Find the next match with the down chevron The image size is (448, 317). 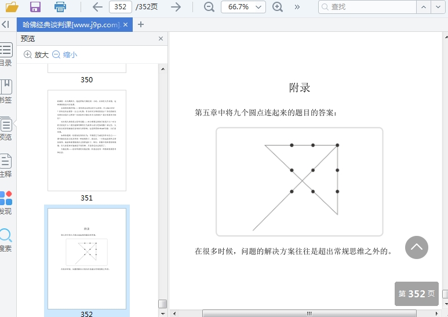(438, 7)
